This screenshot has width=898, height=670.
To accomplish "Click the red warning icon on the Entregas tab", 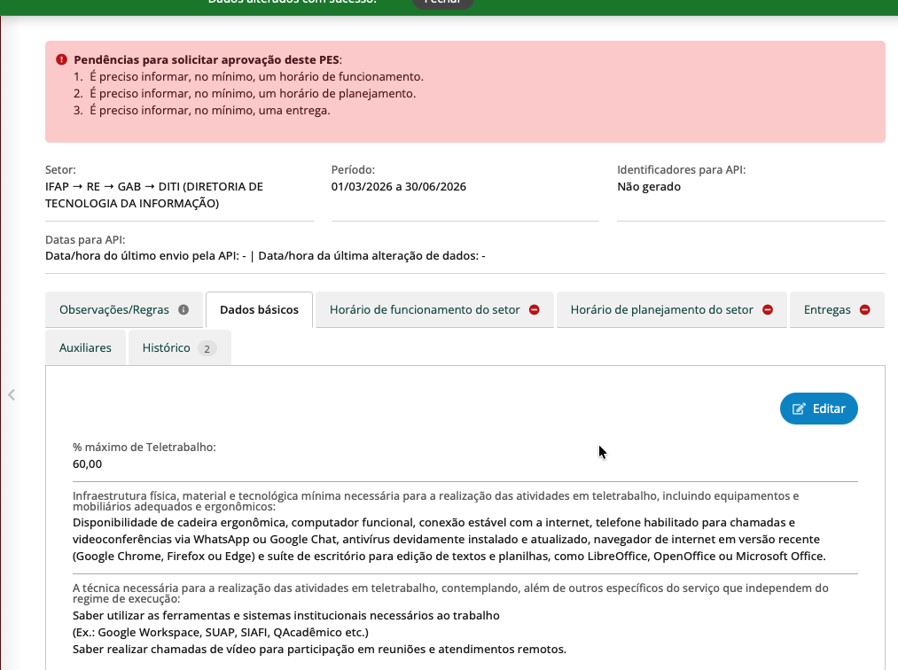I will [864, 310].
